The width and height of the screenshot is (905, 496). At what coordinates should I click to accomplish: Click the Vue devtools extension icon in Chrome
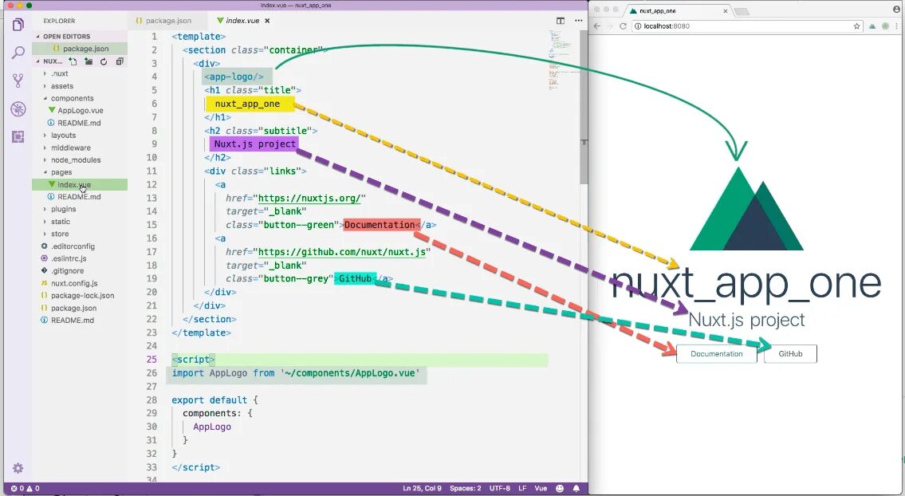tap(872, 26)
